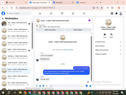Click the More options button
This screenshot has height=95, width=126.
[78, 30]
